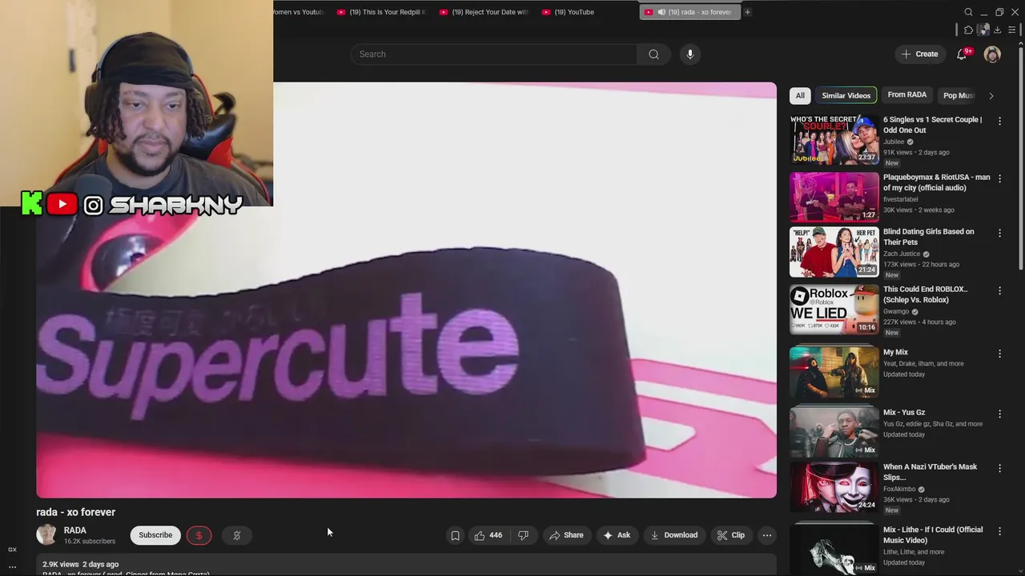Click the video title rada - xo forever
This screenshot has height=576, width=1025.
(x=76, y=512)
